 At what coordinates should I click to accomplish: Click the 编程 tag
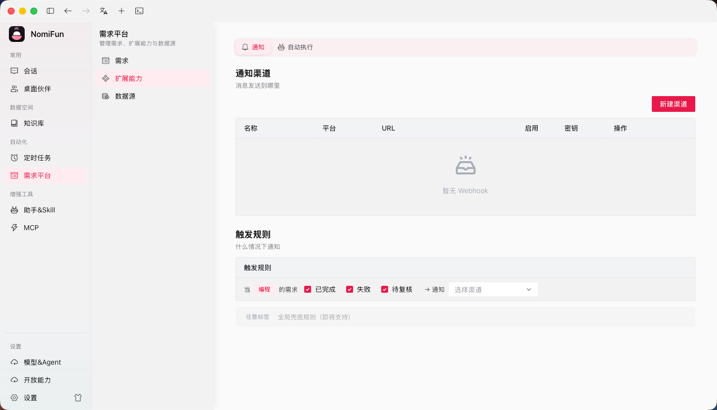265,289
